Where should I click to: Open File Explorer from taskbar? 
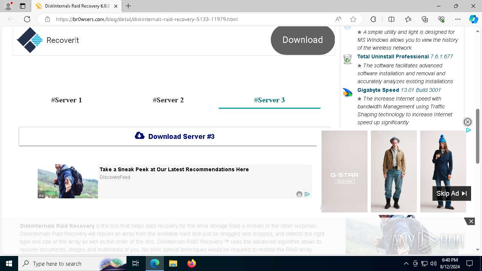click(173, 263)
